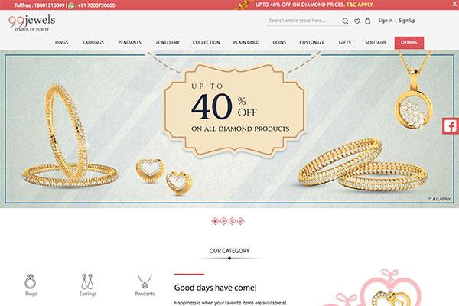
Task: Click the search magnifier icon
Action: pos(346,21)
